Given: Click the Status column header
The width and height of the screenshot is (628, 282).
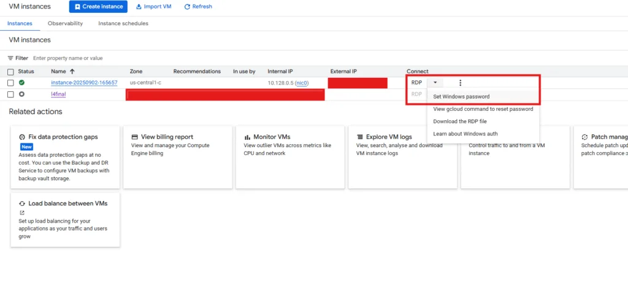Looking at the screenshot, I should tap(26, 71).
